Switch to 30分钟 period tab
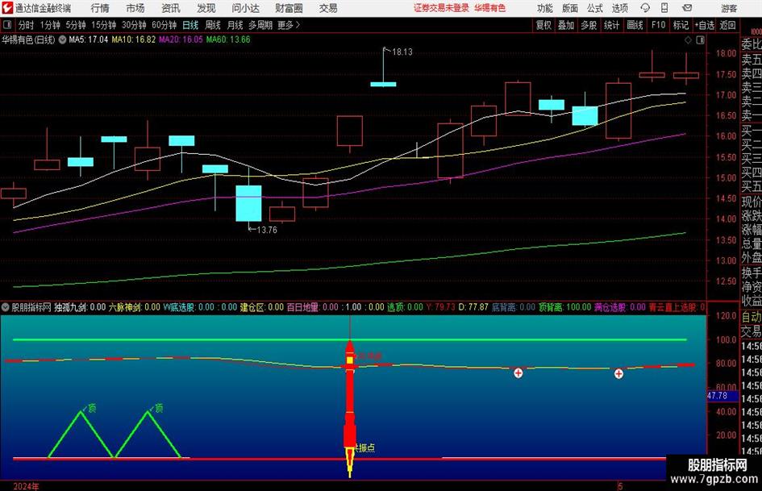 [134, 25]
